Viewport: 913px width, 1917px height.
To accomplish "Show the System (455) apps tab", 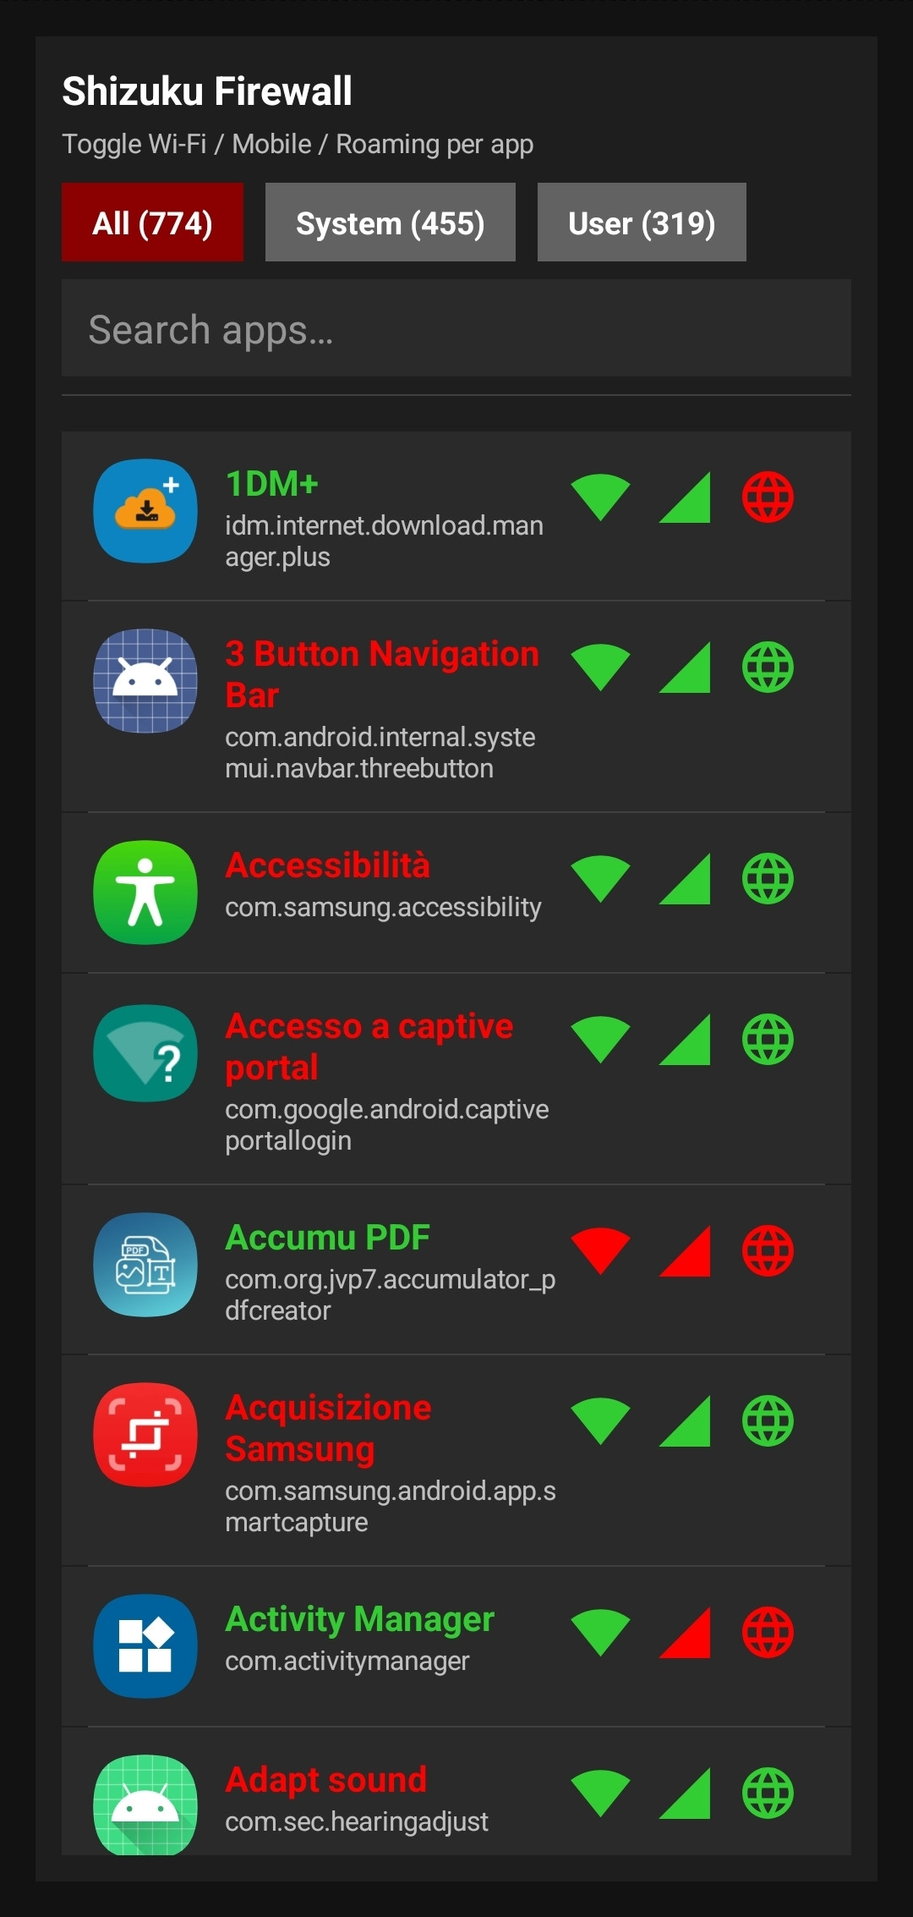I will pyautogui.click(x=390, y=222).
